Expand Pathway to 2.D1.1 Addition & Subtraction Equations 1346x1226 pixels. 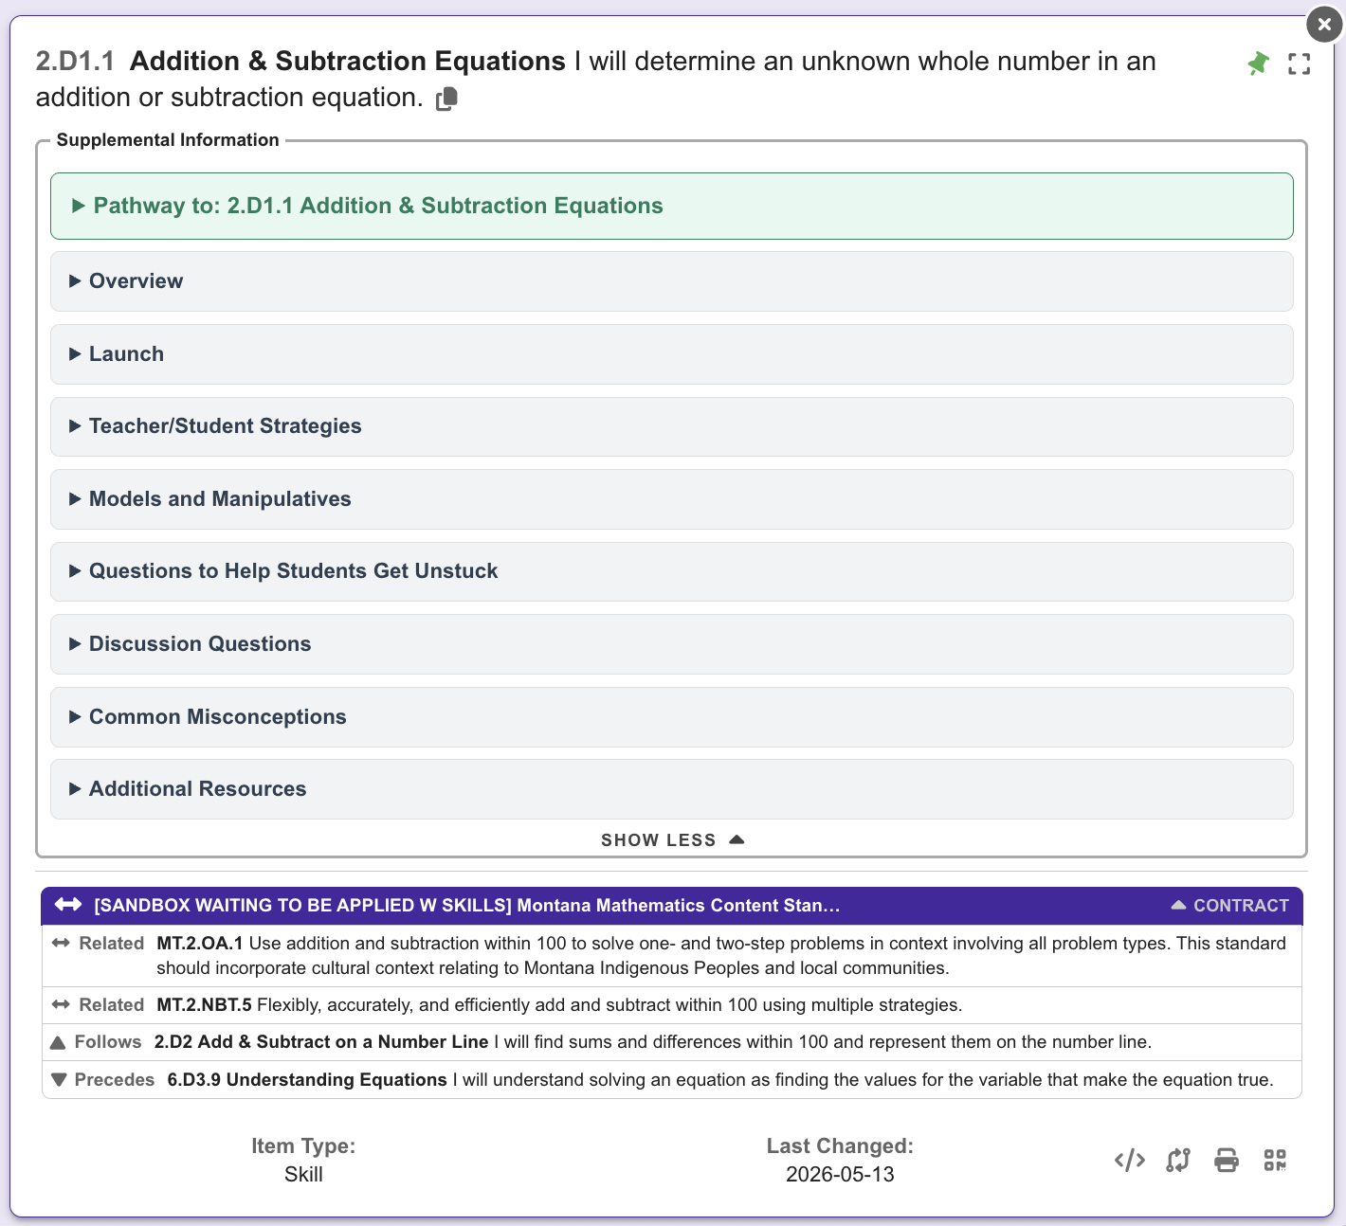pyautogui.click(x=672, y=206)
